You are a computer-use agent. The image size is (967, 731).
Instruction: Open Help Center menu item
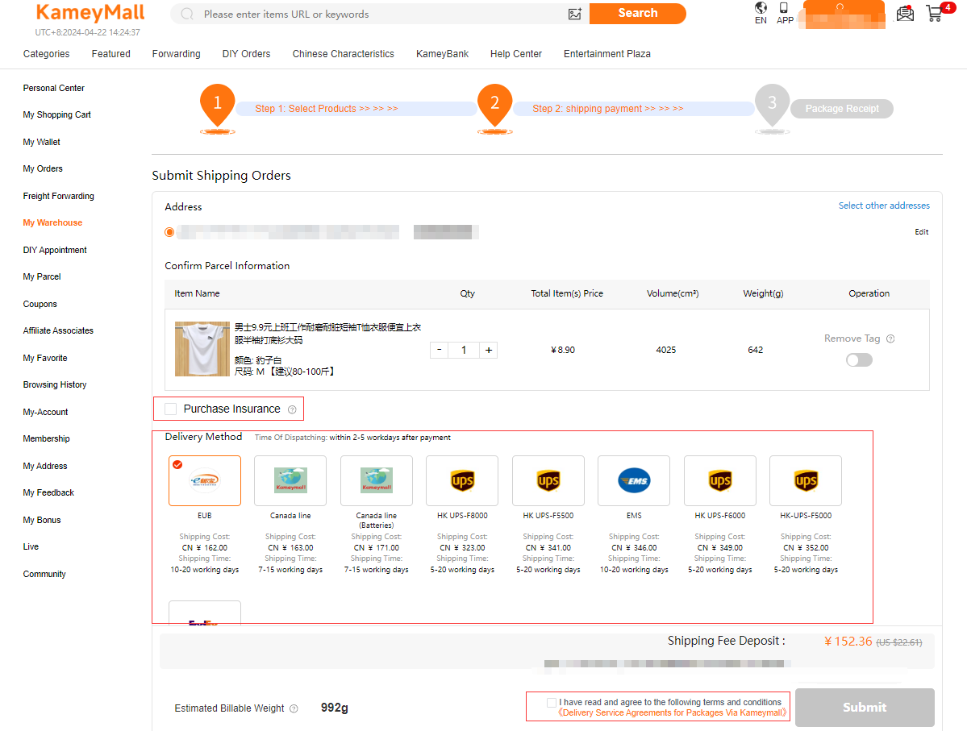[x=516, y=54]
